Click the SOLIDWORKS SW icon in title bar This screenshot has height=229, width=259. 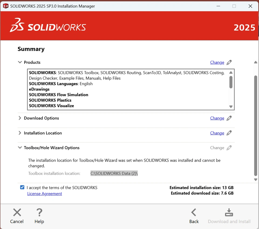(6, 6)
